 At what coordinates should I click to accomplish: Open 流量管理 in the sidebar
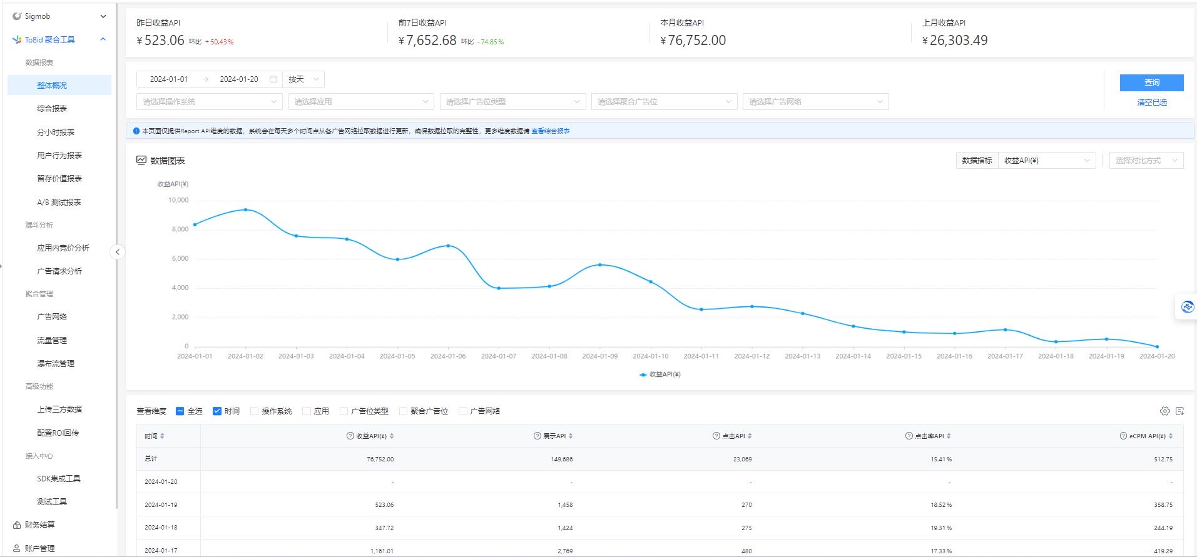[52, 341]
